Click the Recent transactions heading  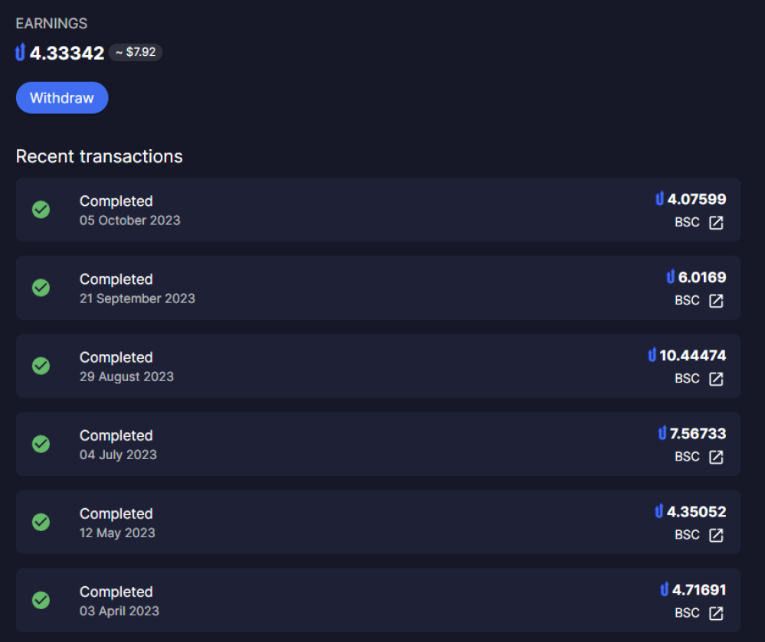click(99, 156)
